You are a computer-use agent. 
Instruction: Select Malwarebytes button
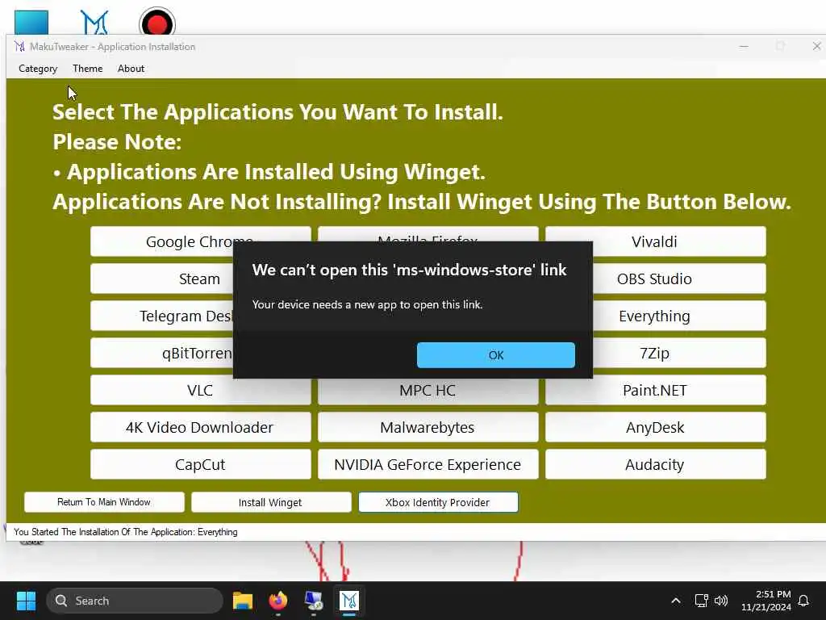(x=428, y=427)
